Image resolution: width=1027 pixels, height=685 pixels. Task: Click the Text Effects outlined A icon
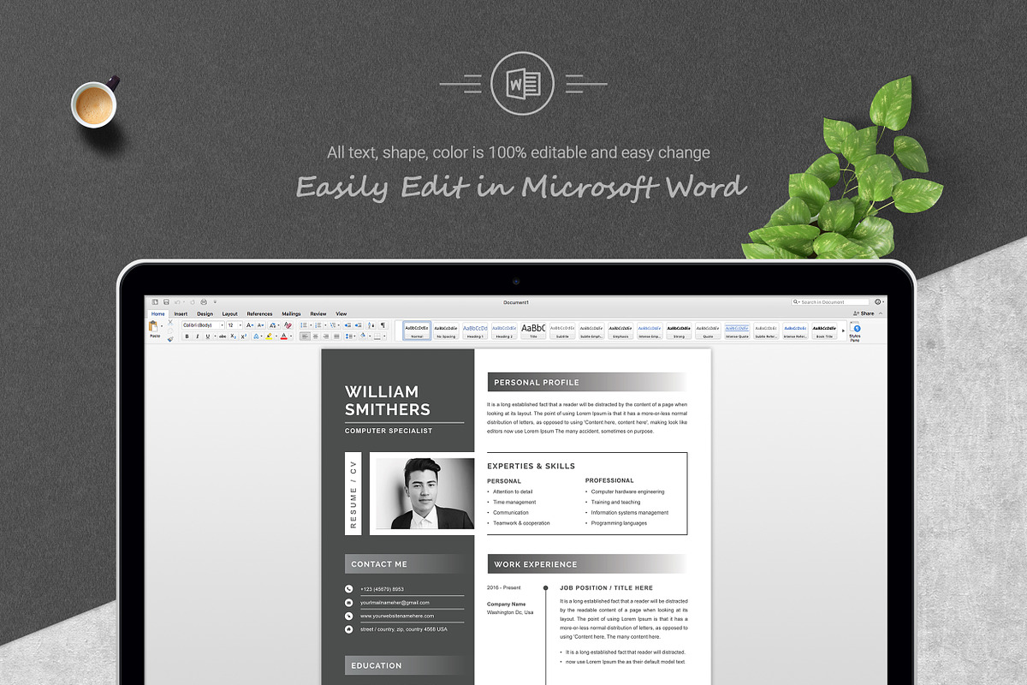point(256,337)
